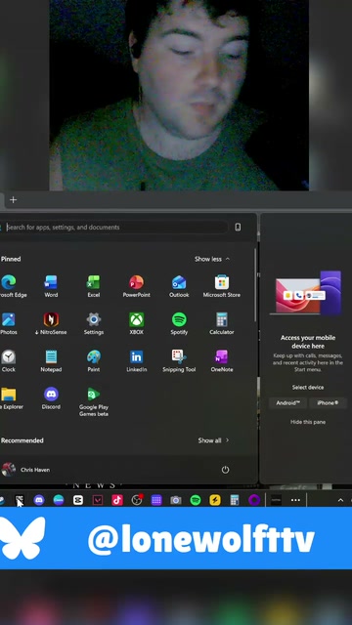Launch Notepad

tap(51, 361)
